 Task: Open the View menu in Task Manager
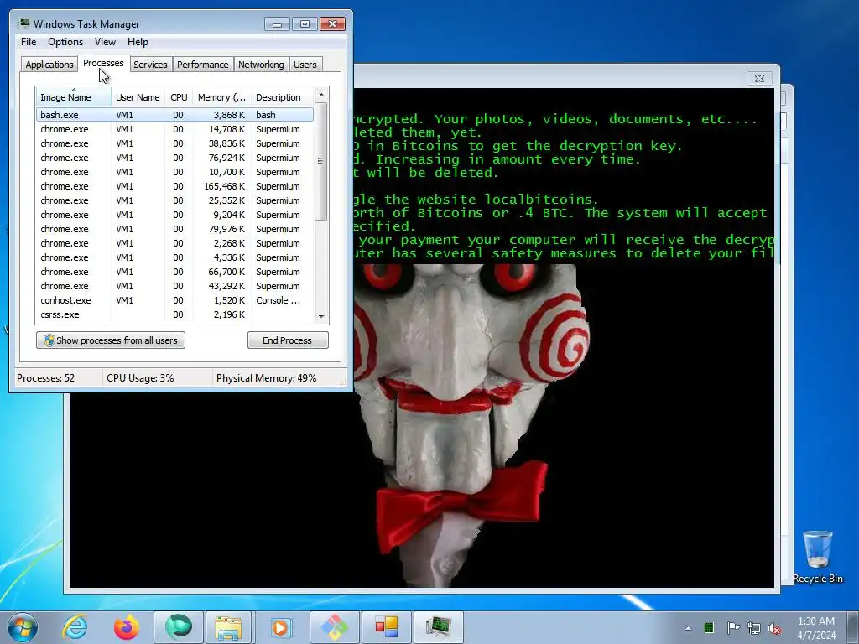point(105,42)
